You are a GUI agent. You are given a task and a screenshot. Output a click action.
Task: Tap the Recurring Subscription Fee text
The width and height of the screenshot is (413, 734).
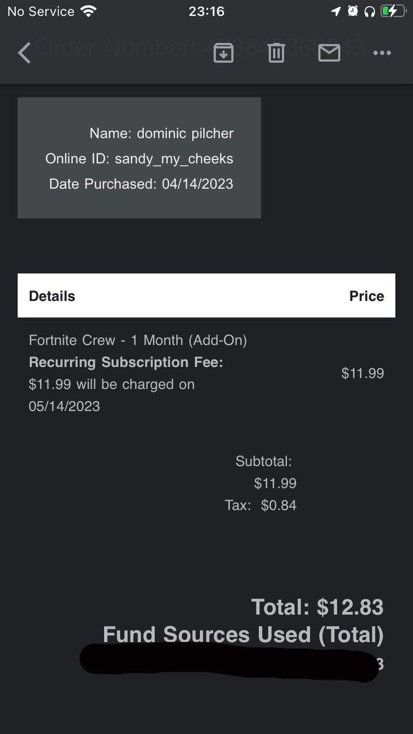126,362
